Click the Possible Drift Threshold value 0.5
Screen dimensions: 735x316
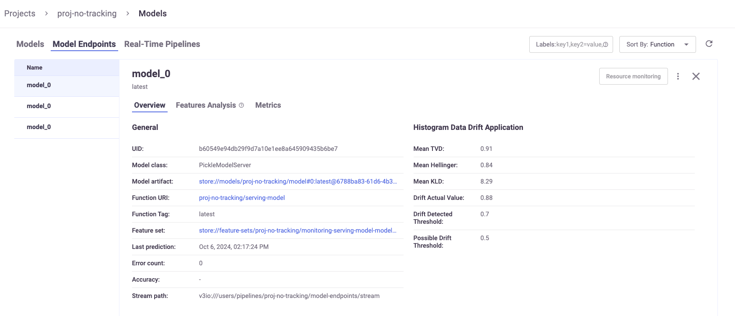pos(484,238)
